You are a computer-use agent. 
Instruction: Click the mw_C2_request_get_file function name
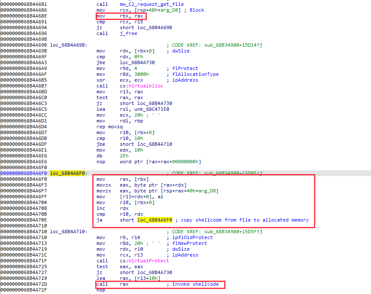pyautogui.click(x=152, y=4)
